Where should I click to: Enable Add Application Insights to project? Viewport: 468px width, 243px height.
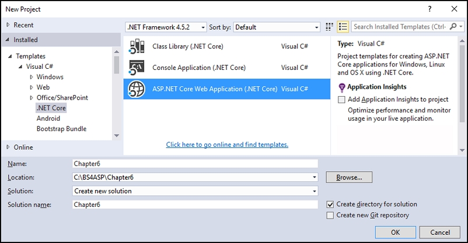(341, 100)
